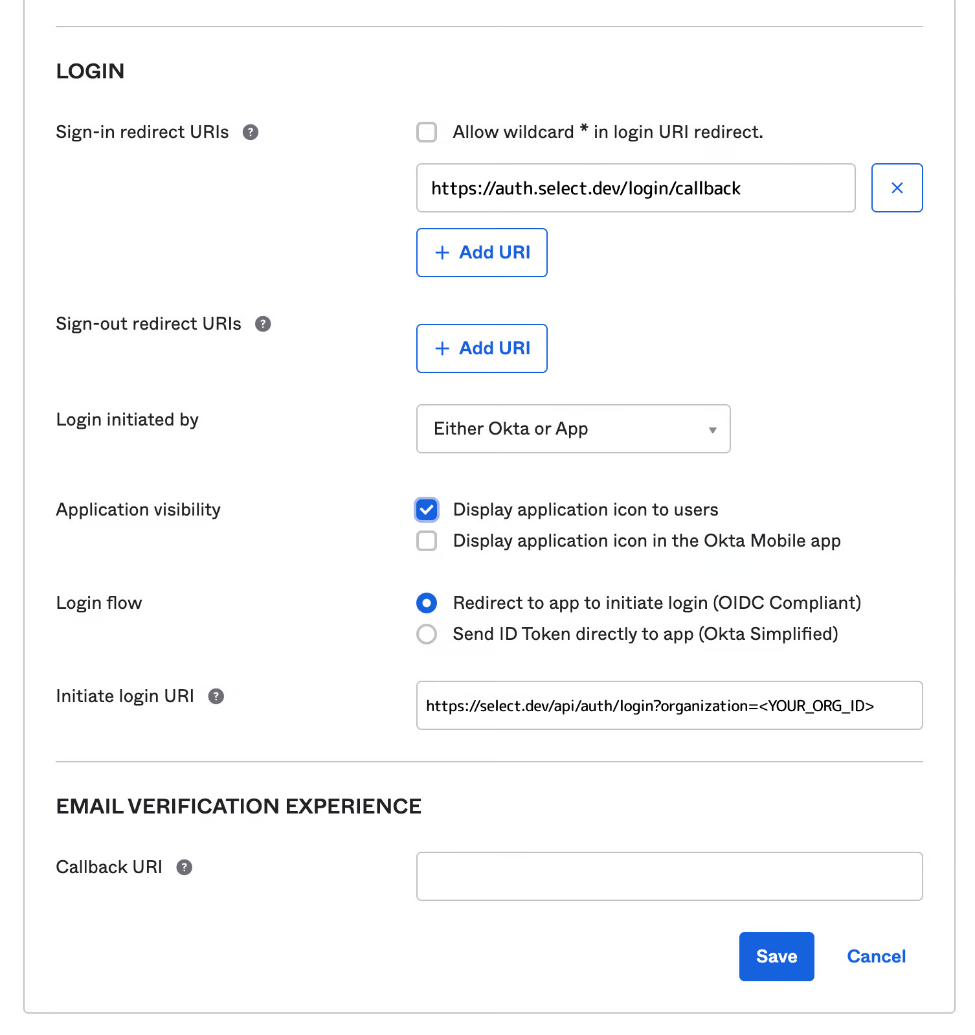
Task: Click the Application visibility label
Action: [139, 510]
